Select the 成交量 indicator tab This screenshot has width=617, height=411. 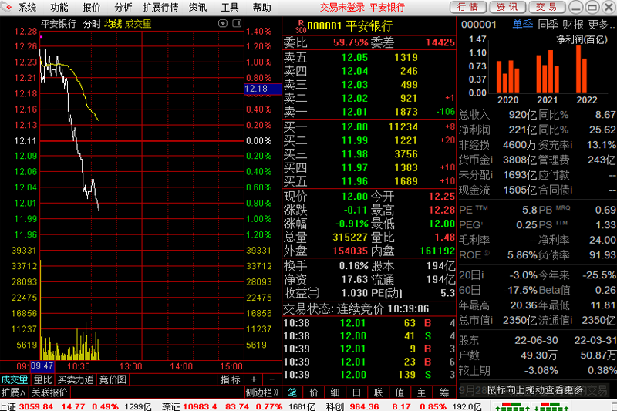(x=15, y=379)
